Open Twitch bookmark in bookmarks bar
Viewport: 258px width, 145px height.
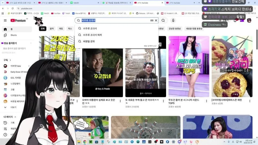66,13
